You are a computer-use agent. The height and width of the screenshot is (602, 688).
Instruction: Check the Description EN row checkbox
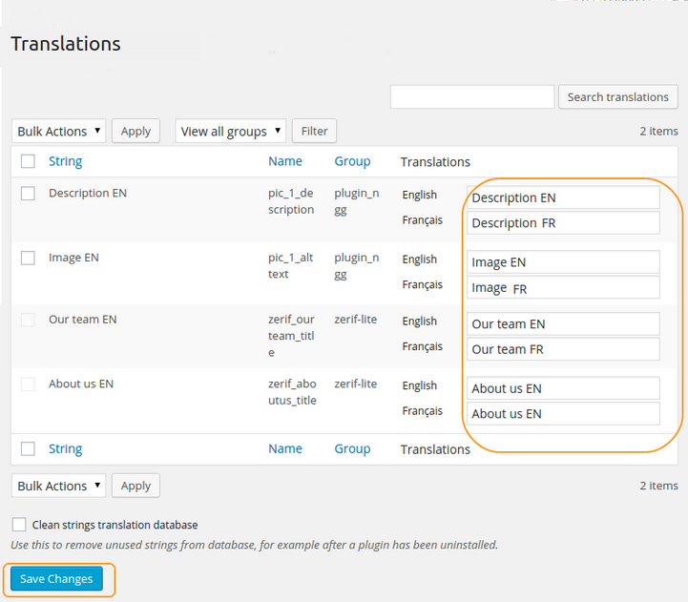[x=28, y=194]
